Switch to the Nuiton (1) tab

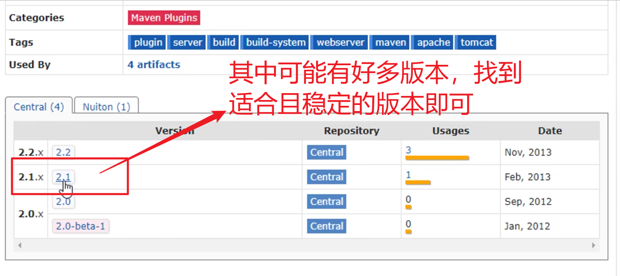[106, 107]
